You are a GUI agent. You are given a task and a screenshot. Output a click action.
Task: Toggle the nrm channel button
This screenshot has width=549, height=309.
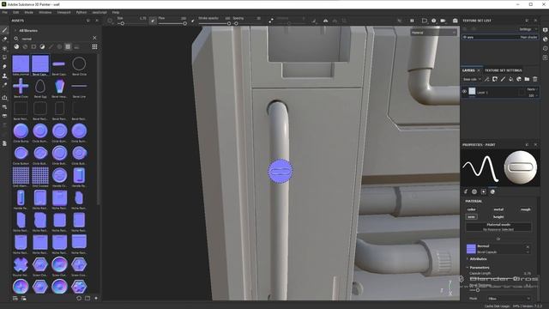click(471, 217)
